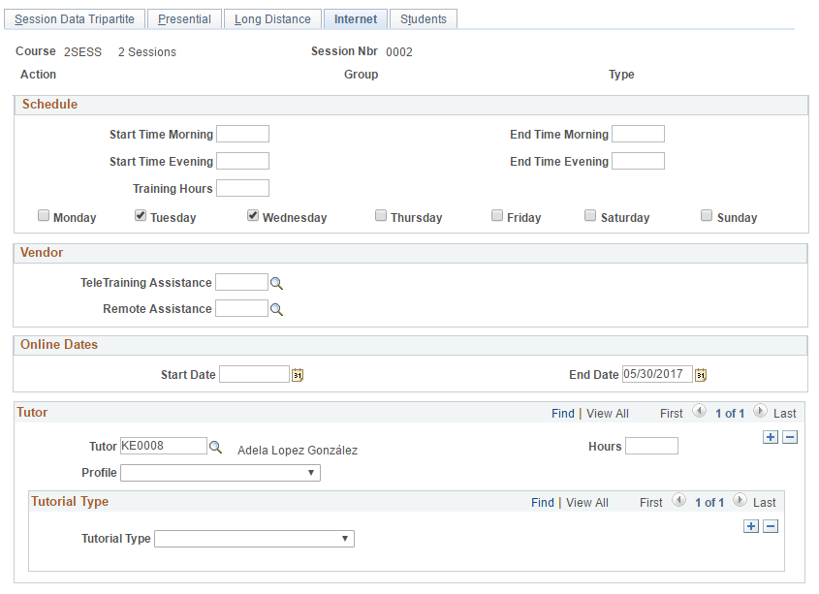Viewport: 819px width, 594px height.
Task: Open the Long Distance tab
Action: pos(272,19)
